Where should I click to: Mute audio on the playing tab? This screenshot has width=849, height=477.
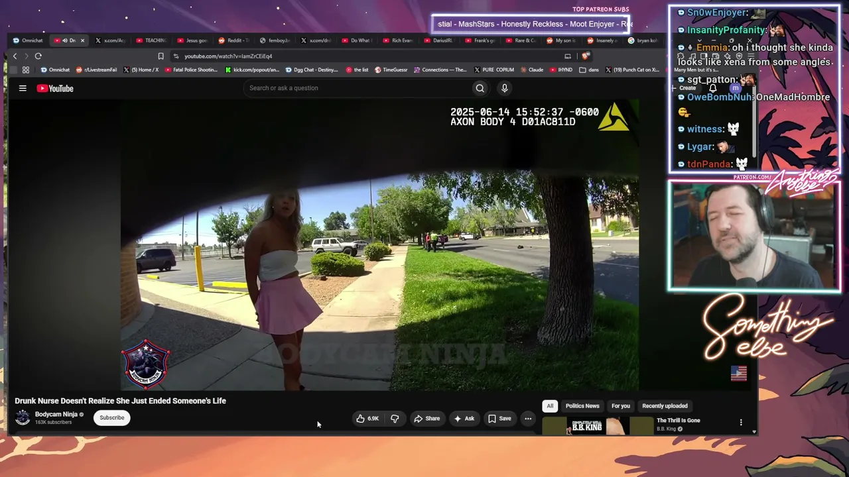[x=64, y=40]
